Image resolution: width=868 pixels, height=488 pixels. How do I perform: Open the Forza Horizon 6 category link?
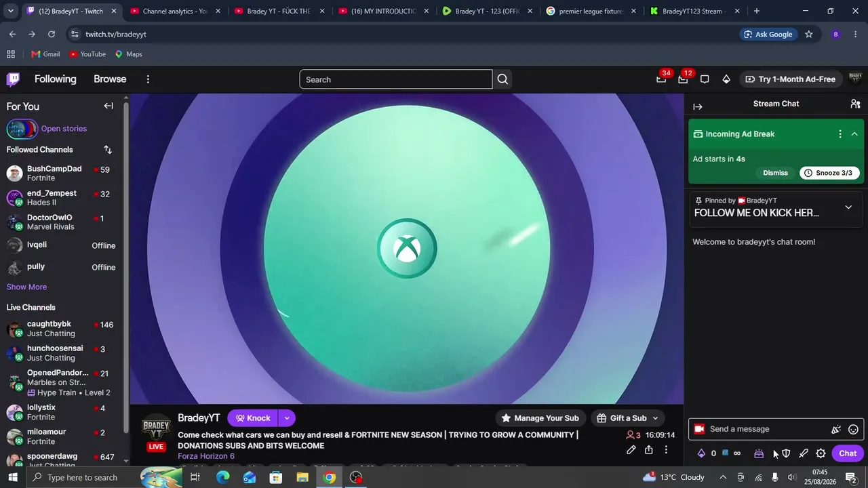coord(206,456)
